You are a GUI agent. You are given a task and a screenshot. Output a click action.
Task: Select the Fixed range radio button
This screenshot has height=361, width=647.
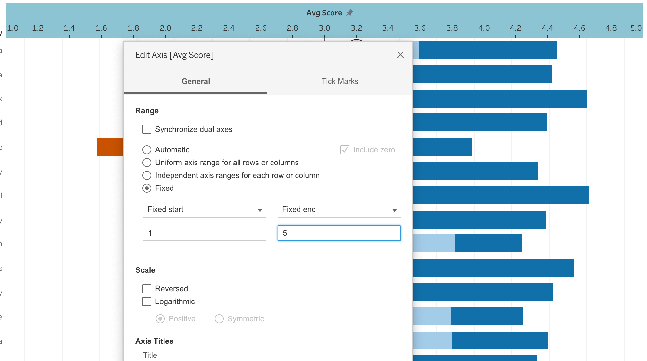click(x=147, y=188)
